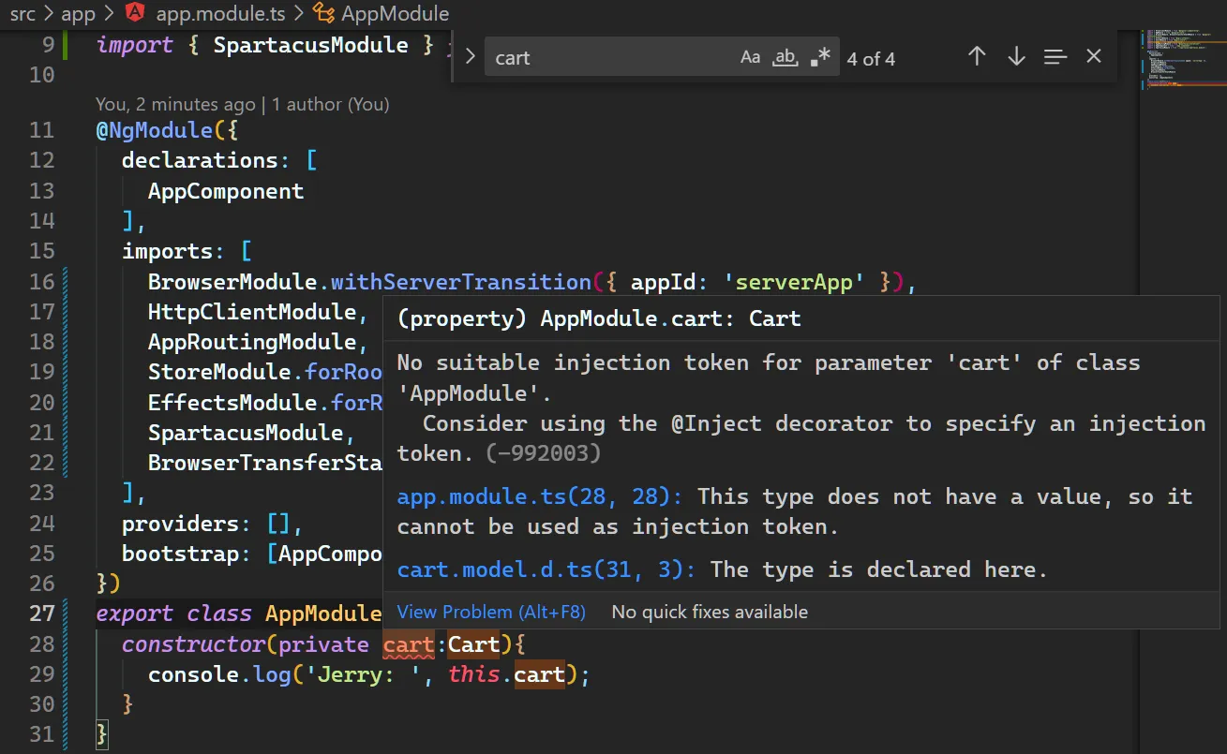Click line number 16 in gutter
1227x754 pixels.
pos(42,282)
